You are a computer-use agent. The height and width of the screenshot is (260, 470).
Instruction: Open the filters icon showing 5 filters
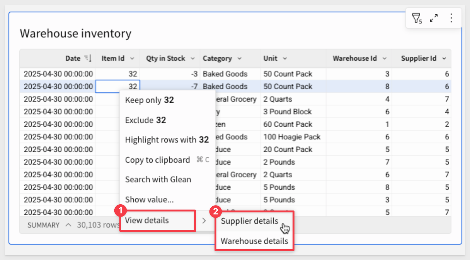click(x=417, y=18)
